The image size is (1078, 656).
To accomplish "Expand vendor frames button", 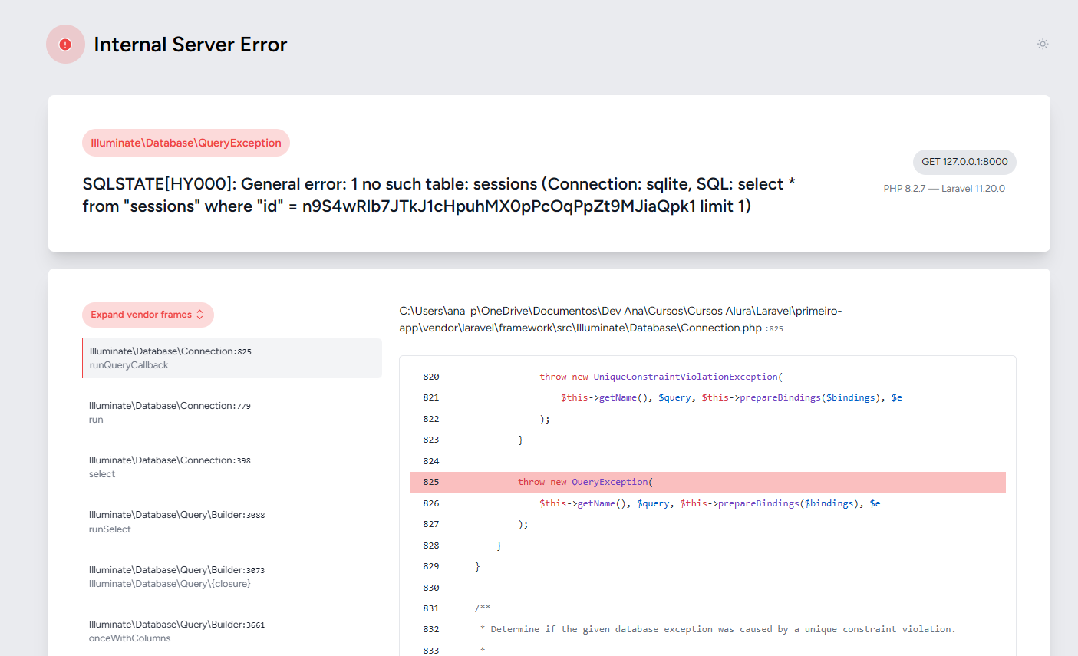I will tap(148, 315).
